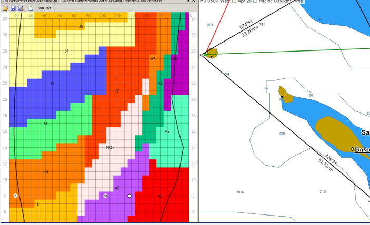Click depth sounding 41 in blue shallows

click(x=320, y=19)
